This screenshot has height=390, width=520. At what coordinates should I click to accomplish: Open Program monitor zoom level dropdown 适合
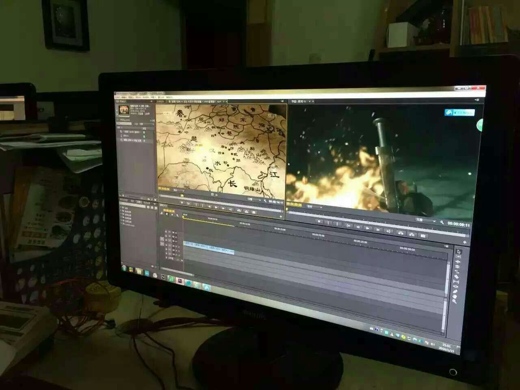click(x=314, y=207)
